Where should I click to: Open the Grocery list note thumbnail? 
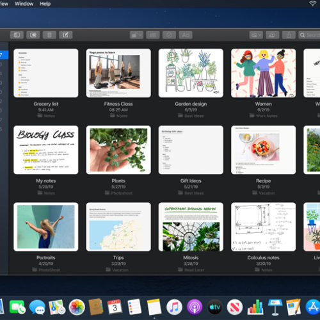click(46, 73)
